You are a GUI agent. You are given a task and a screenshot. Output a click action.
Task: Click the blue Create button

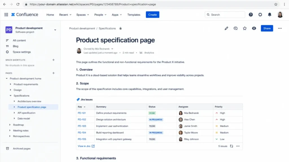click(152, 15)
